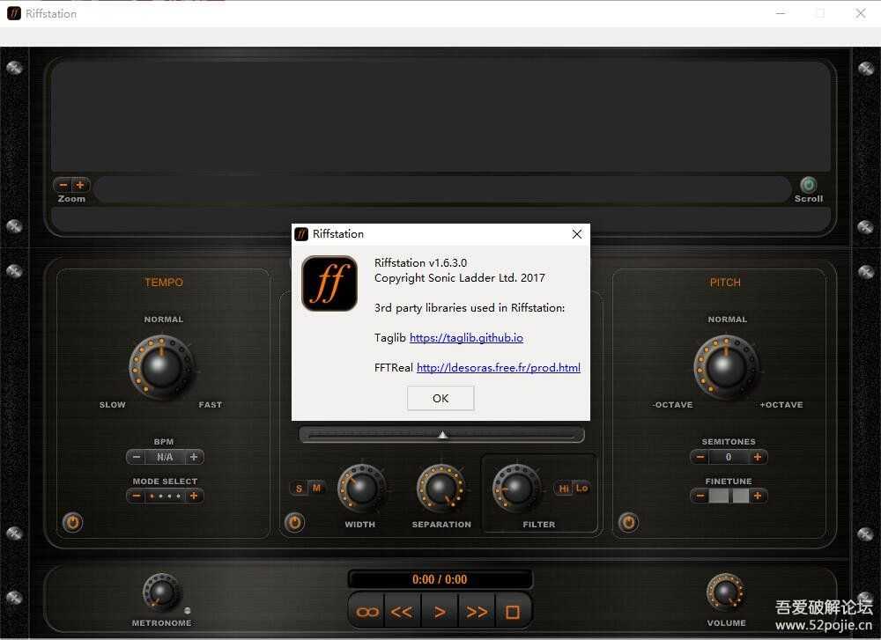Click the Mode Select plus button
The image size is (881, 640).
tap(194, 496)
